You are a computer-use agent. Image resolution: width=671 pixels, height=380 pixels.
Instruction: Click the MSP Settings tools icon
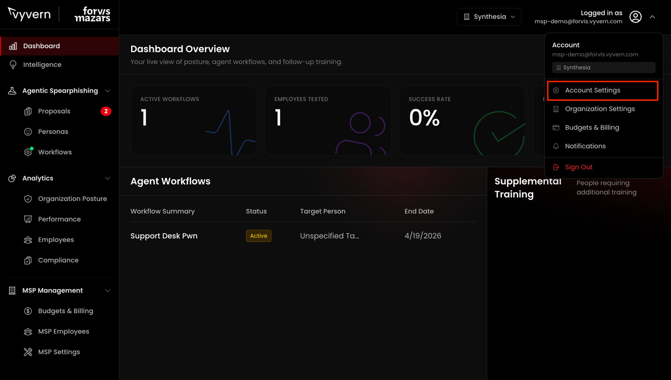(28, 352)
